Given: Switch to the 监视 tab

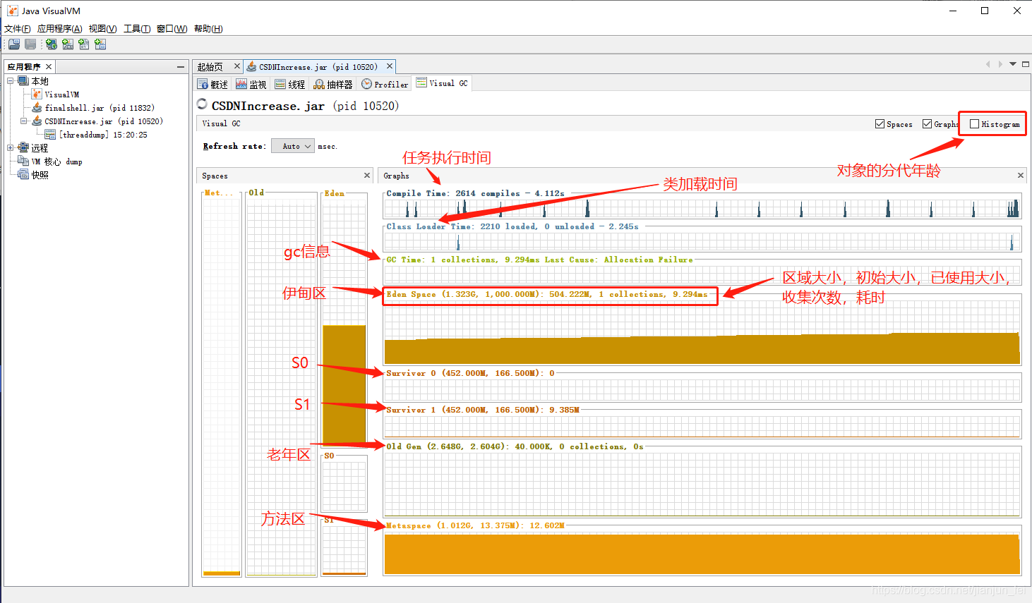Looking at the screenshot, I should 251,84.
